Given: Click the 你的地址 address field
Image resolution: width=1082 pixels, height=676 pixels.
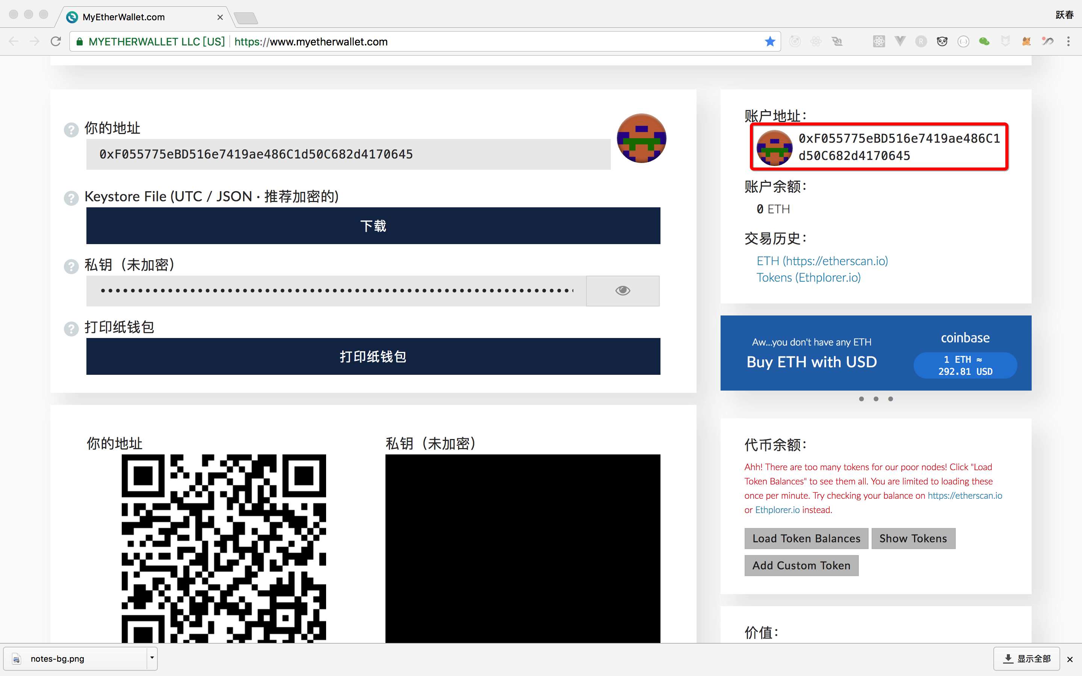Looking at the screenshot, I should coord(348,154).
